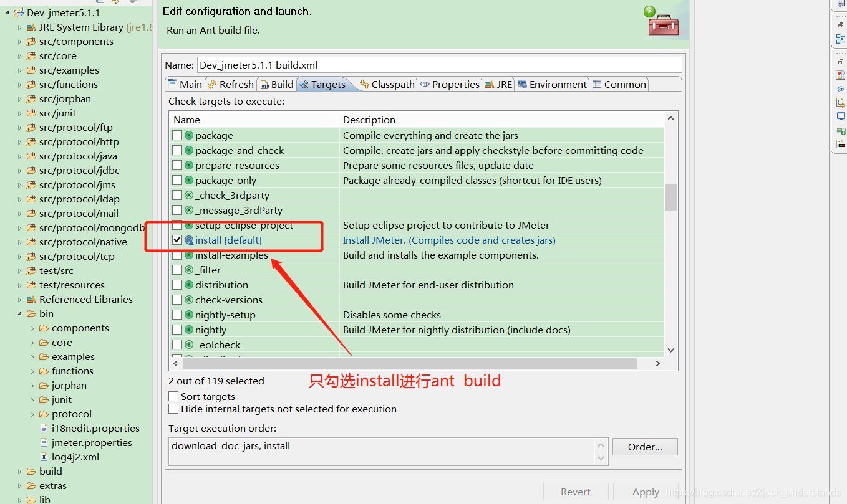Click the Apply button
Image resolution: width=847 pixels, height=504 pixels.
point(646,492)
